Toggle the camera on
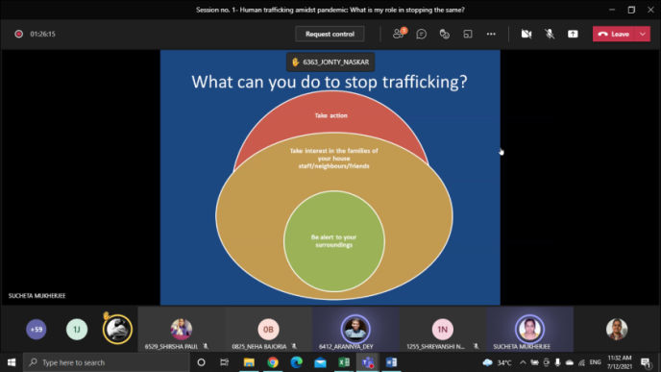This screenshot has height=372, width=661. coord(526,34)
